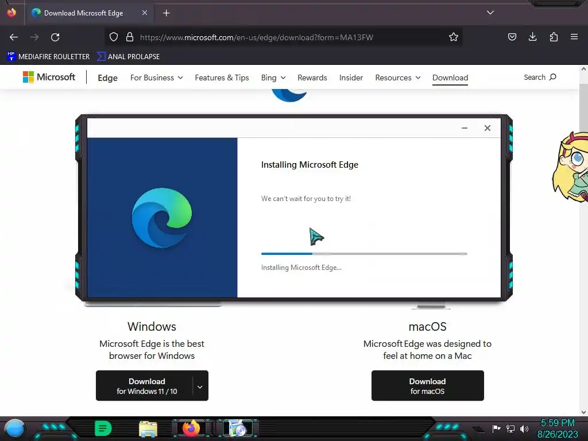Reload the page with the refresh icon
This screenshot has width=588, height=441.
pyautogui.click(x=55, y=37)
